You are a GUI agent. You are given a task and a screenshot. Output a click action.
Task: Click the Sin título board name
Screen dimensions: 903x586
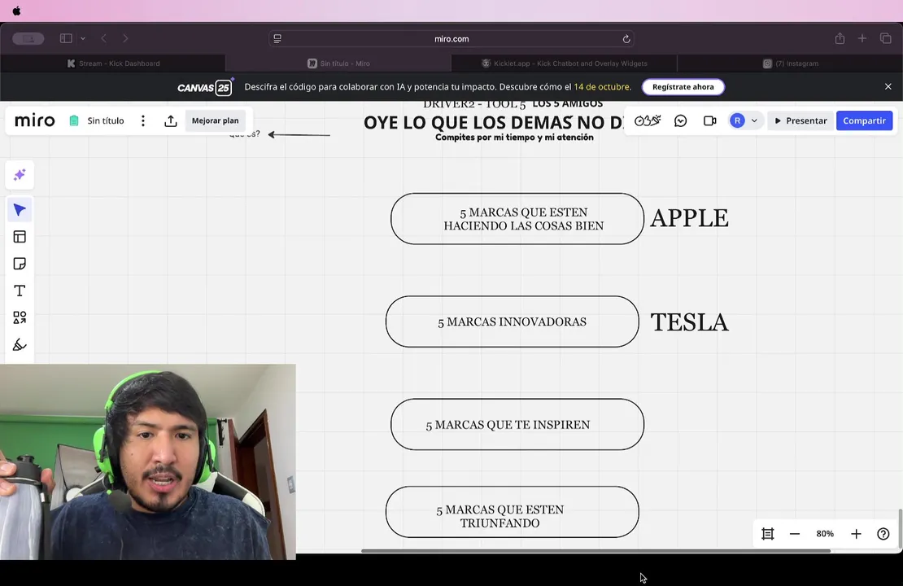click(106, 120)
